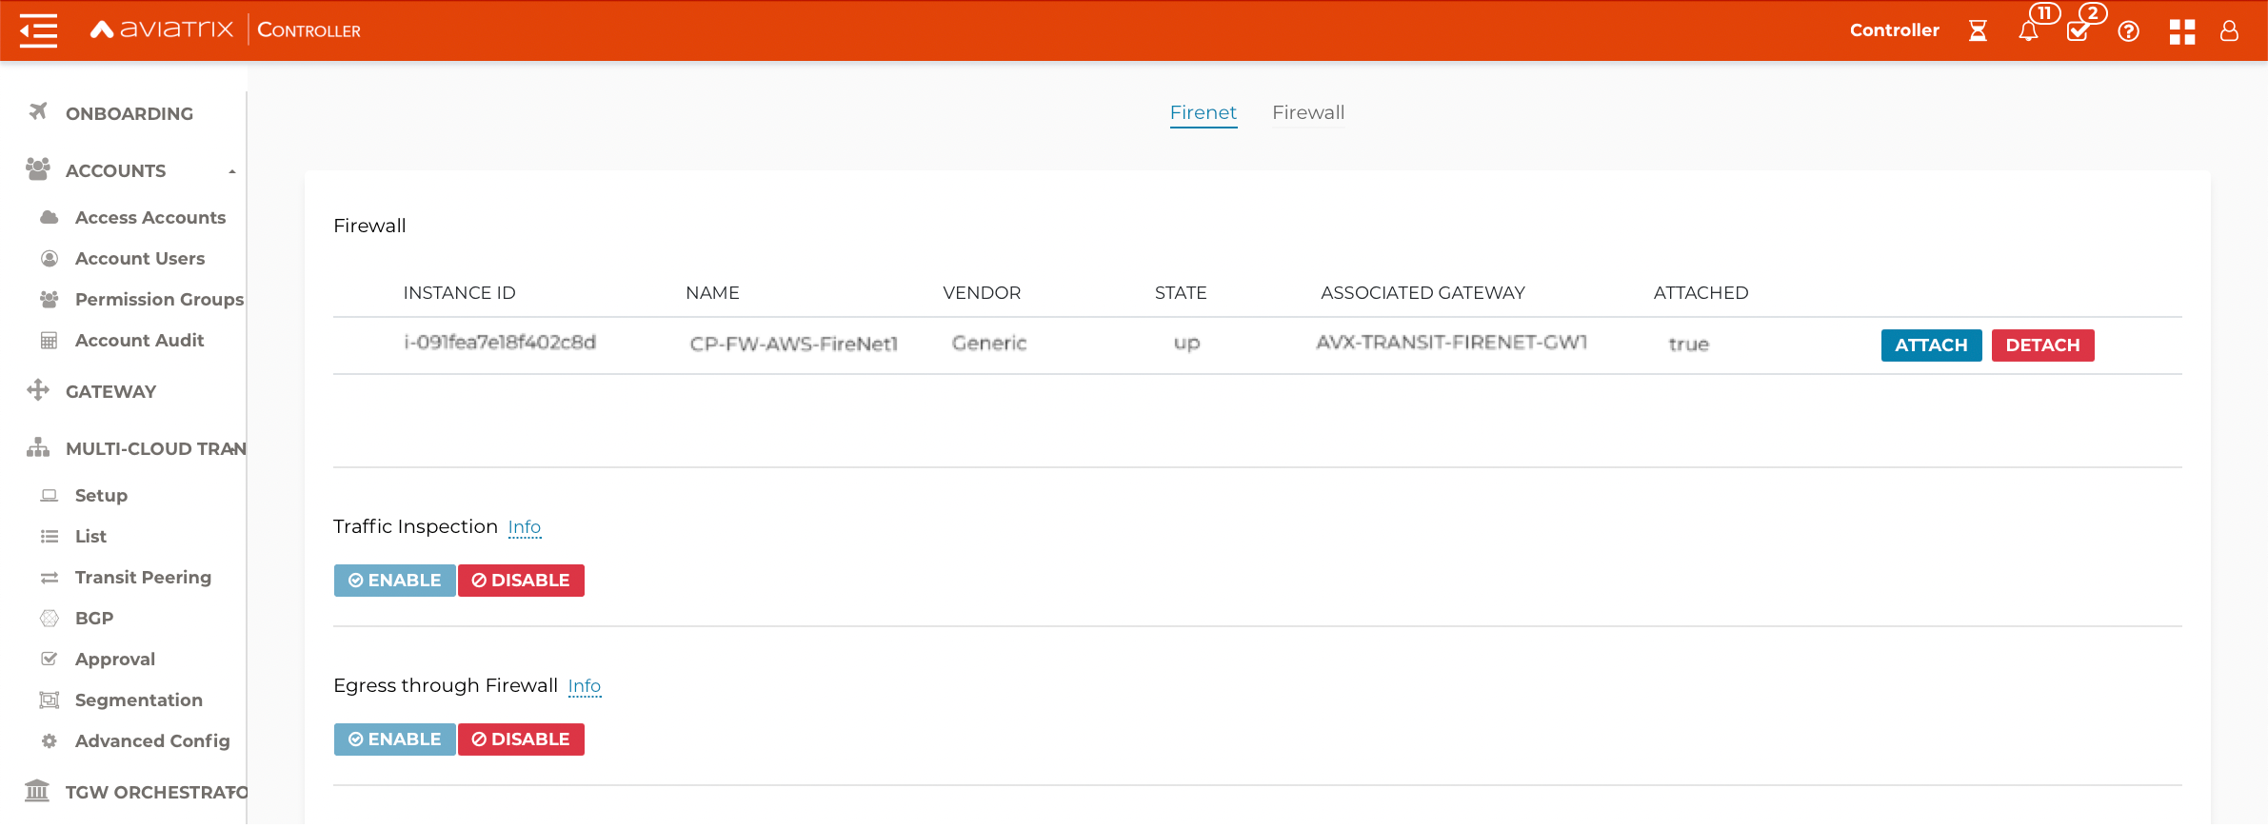2268x828 pixels.
Task: Disable Egress through Firewall
Action: click(521, 739)
